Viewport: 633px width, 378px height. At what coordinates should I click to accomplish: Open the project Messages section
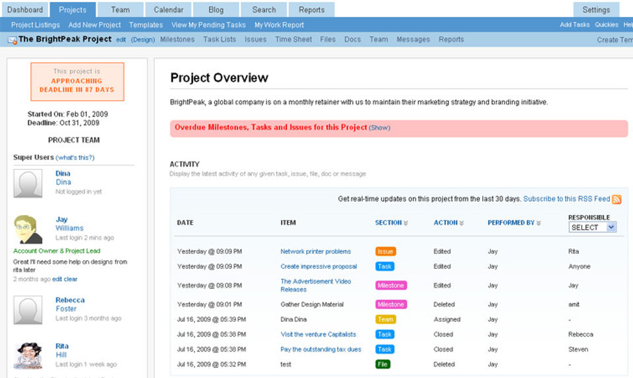pyautogui.click(x=413, y=40)
